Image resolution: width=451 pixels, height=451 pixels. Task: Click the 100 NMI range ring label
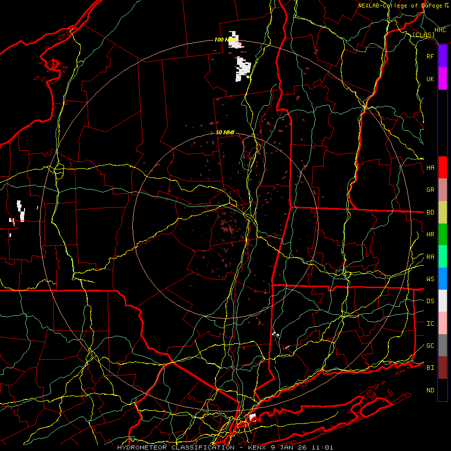click(x=225, y=40)
